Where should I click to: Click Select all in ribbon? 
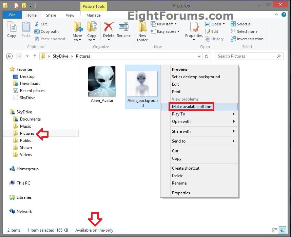(x=241, y=24)
